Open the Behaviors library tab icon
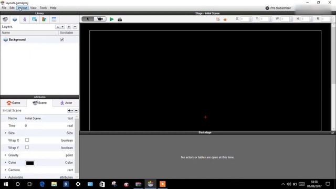The image size is (336, 189). click(x=44, y=19)
